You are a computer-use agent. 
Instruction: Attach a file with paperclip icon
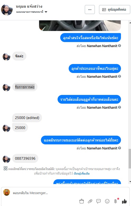pos(90,201)
